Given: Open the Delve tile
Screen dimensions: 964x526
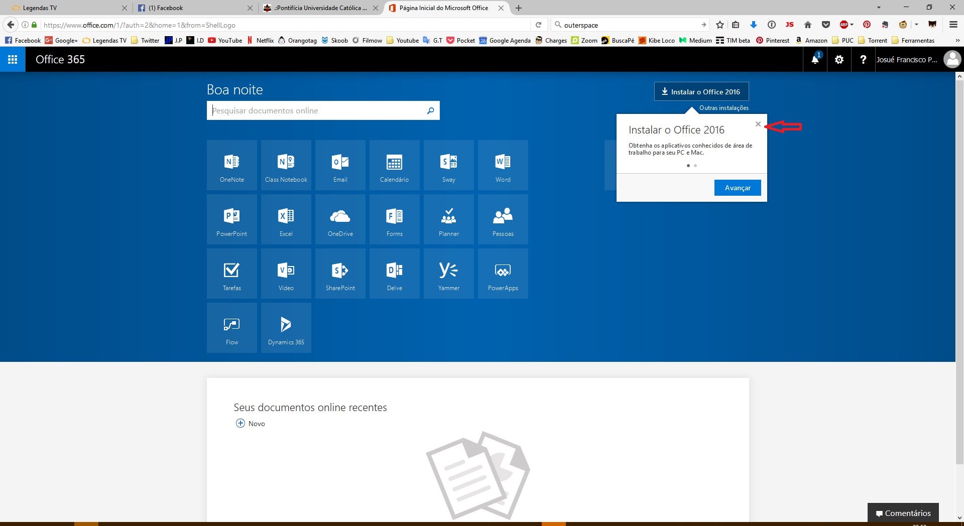Looking at the screenshot, I should (395, 274).
